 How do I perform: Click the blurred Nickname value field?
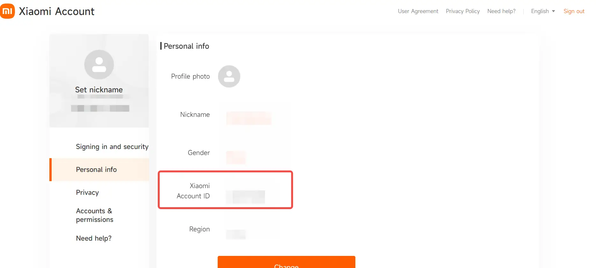point(249,118)
